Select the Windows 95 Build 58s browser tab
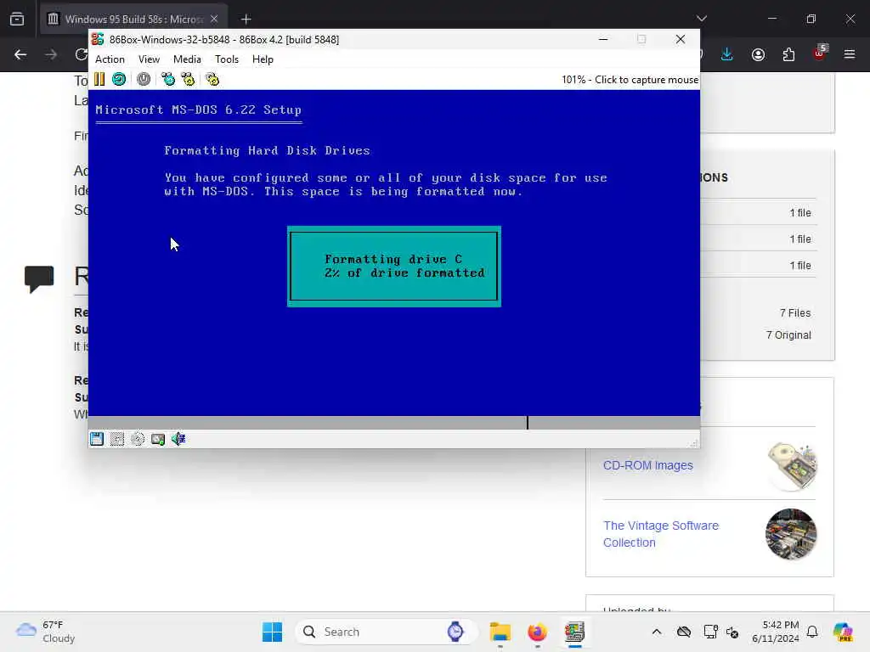This screenshot has height=652, width=870. pos(133,20)
